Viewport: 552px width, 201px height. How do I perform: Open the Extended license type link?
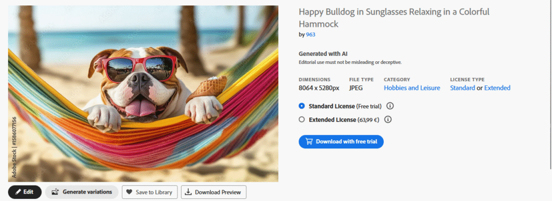coord(497,88)
